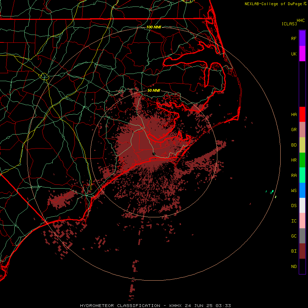Click the ND black legend swatch
Viewport: 308px width, 308px height.
click(x=302, y=266)
